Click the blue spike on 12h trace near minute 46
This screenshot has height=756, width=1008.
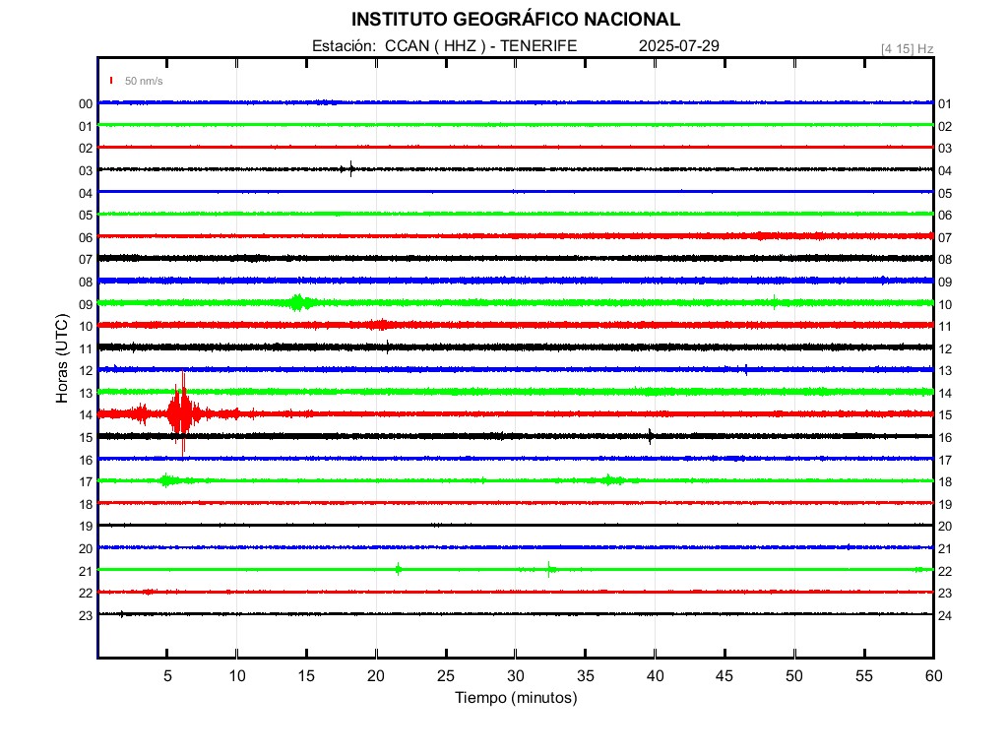(x=746, y=370)
